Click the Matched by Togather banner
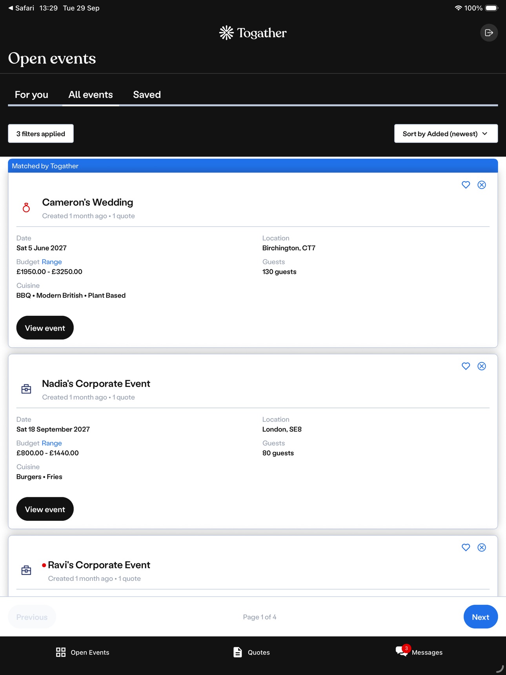The image size is (506, 675). point(253,166)
